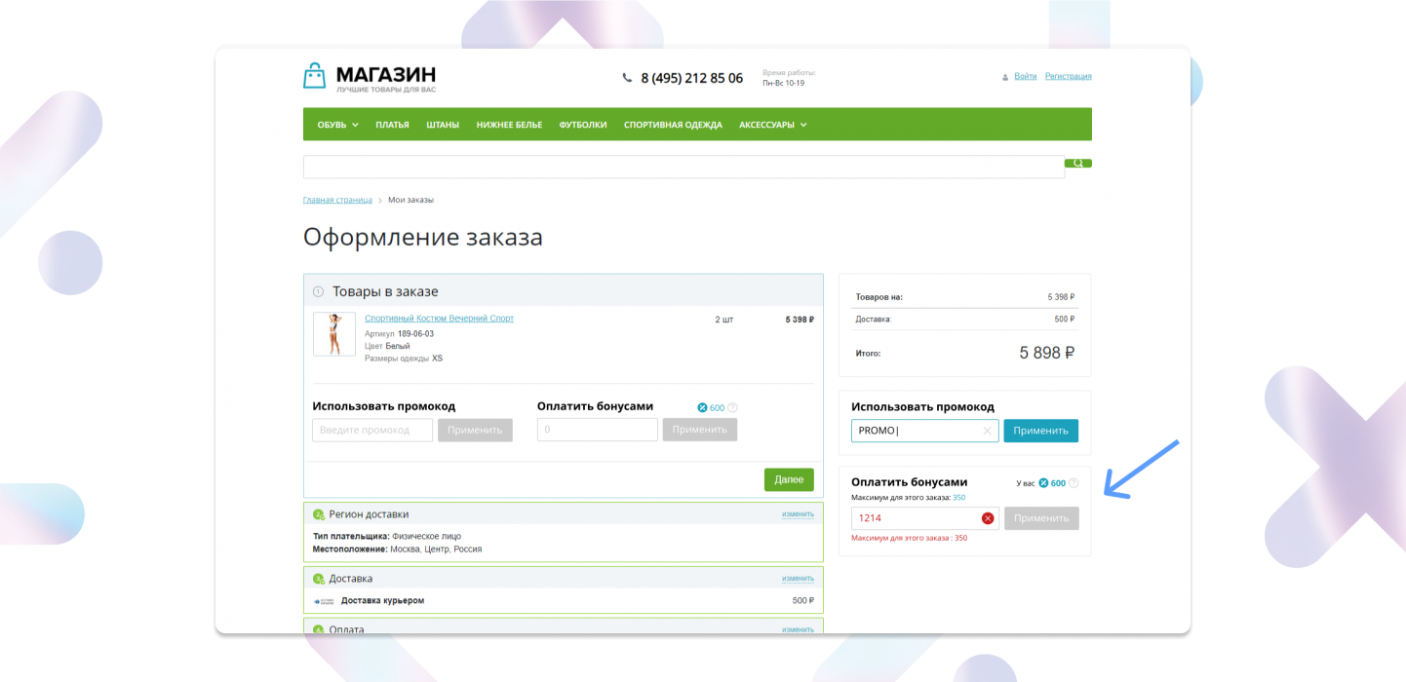The image size is (1406, 682).
Task: Click the red error clear icon in bonus field
Action: click(988, 518)
